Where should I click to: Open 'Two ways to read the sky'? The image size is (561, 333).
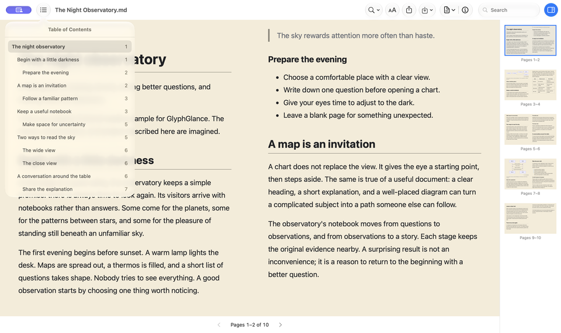point(70,138)
